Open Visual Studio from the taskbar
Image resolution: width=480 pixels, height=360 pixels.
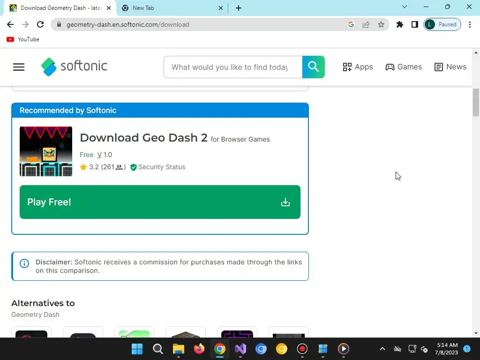240,349
